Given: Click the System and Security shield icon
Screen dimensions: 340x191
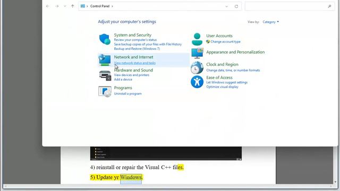Looking at the screenshot, I should 105,39.
